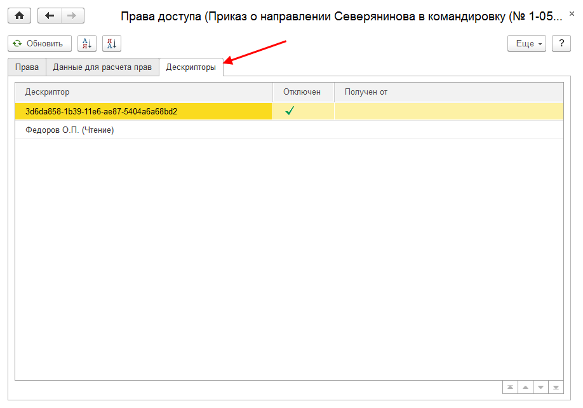
Task: Sort the list in ascending order
Action: click(87, 44)
